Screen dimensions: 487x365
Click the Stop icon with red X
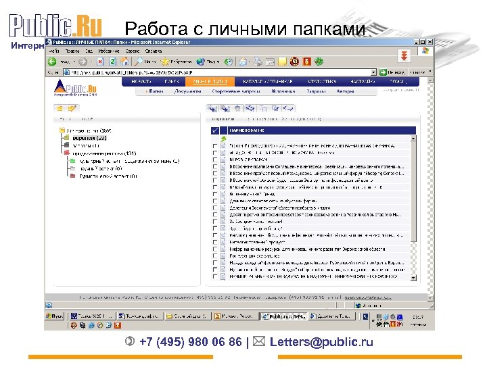[x=100, y=62]
